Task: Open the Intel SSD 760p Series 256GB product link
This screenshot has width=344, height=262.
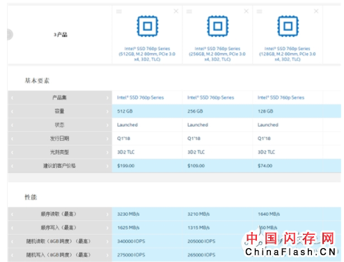Action: [217, 54]
